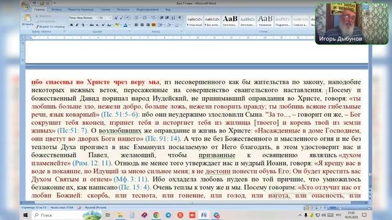Open the round Office button menu
Image resolution: width=392 pixels, height=220 pixels.
point(25,5)
